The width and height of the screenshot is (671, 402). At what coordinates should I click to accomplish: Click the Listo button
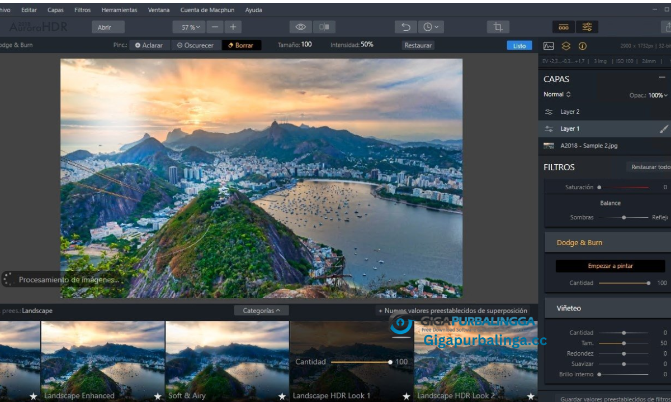pos(519,46)
